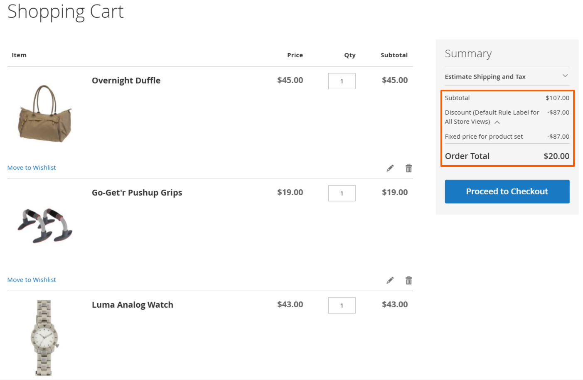The height and width of the screenshot is (380, 583).
Task: Click the Shopping Cart page heading
Action: coord(66,12)
